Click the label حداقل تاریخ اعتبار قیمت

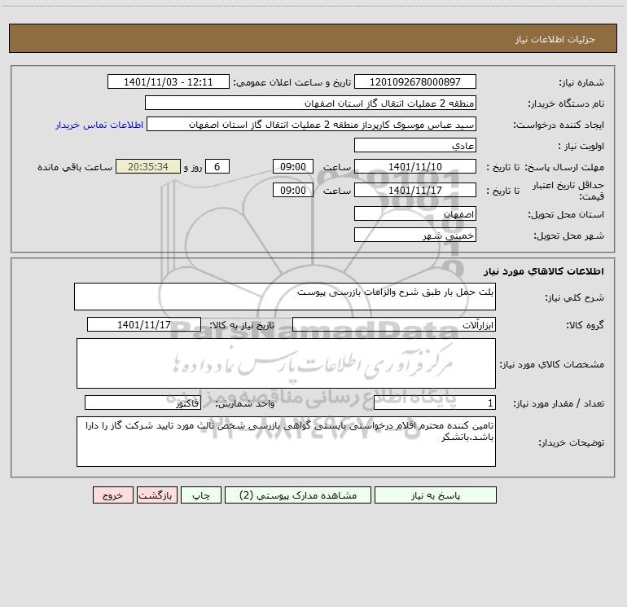568,191
